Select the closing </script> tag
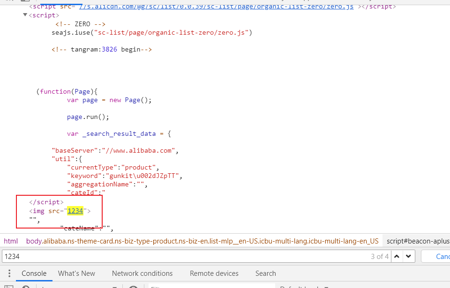450x288 pixels. tap(46, 202)
